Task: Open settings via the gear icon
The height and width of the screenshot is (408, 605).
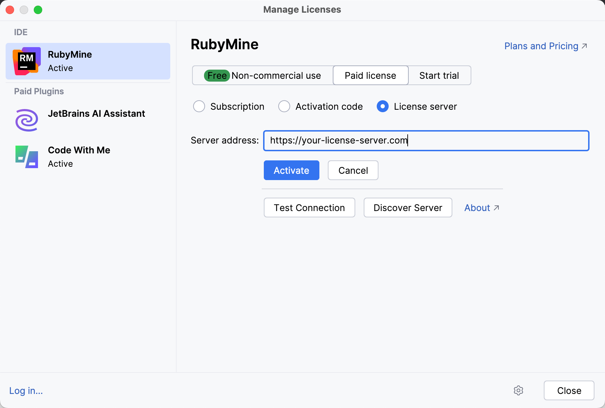Action: pyautogui.click(x=518, y=390)
